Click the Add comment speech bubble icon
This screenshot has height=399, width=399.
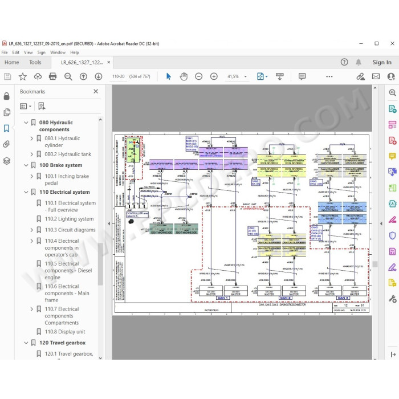click(x=302, y=76)
